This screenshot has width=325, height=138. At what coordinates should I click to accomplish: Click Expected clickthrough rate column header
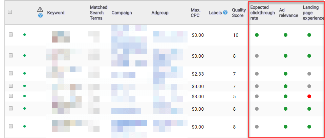coord(262,13)
